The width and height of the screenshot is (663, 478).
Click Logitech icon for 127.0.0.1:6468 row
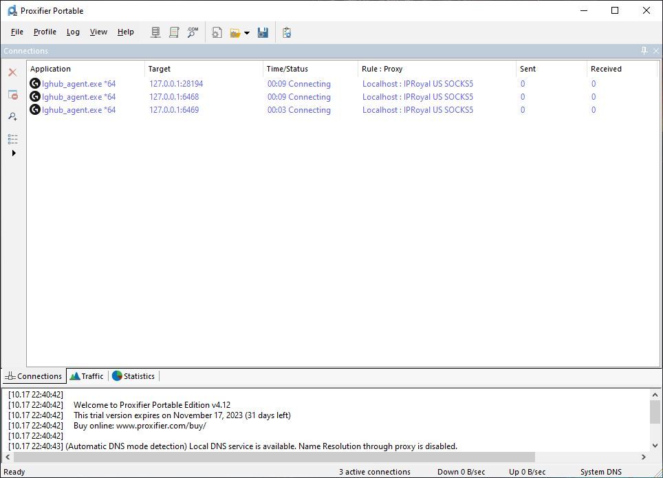[x=35, y=96]
